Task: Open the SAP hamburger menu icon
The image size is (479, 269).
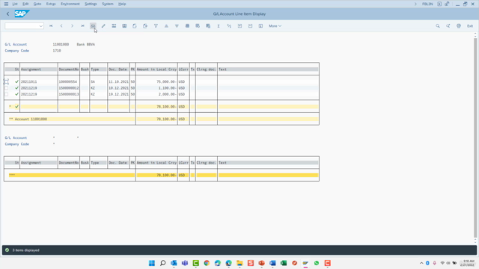Action: tap(6, 4)
